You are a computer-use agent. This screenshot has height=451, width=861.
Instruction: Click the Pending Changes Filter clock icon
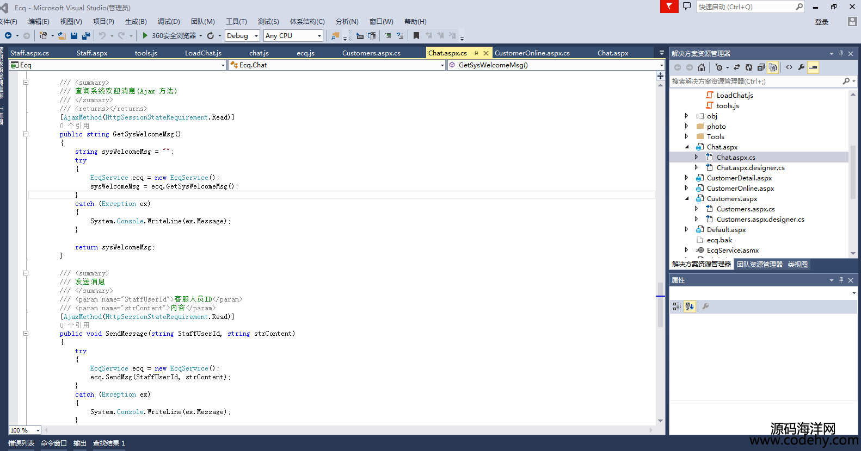tap(719, 67)
